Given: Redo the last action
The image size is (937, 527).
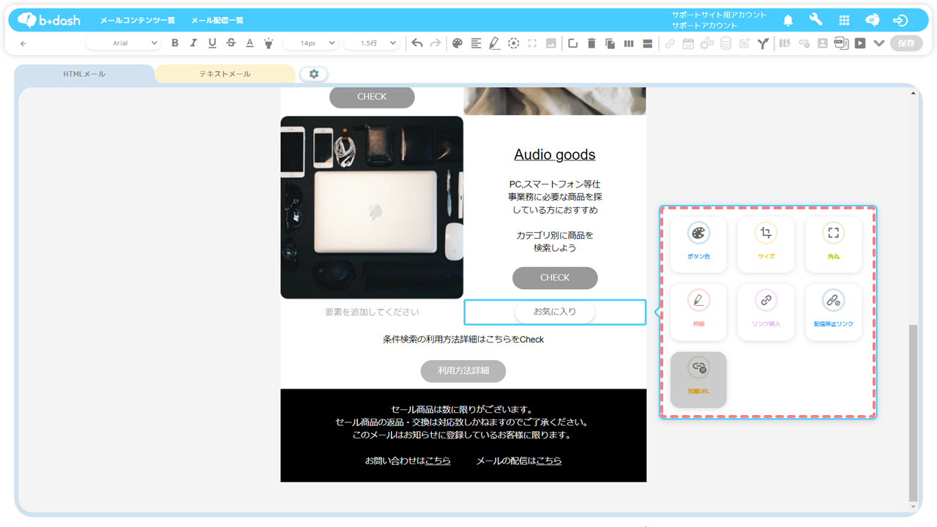Looking at the screenshot, I should pos(436,43).
